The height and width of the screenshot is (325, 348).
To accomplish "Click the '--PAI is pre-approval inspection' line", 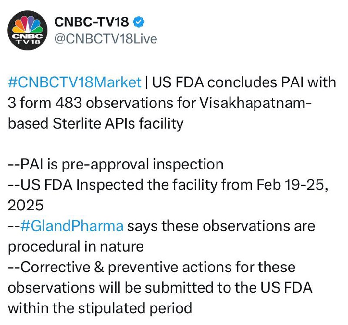I will click(x=116, y=164).
